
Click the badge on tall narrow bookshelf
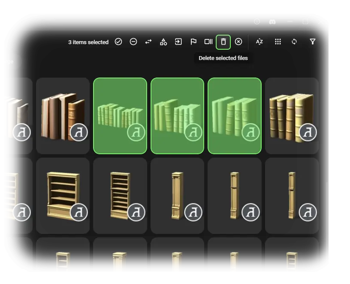tap(136, 212)
